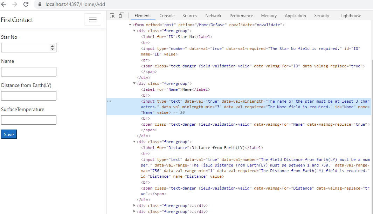Activate the inspect element picker icon
The height and width of the screenshot is (214, 373).
tap(112, 16)
